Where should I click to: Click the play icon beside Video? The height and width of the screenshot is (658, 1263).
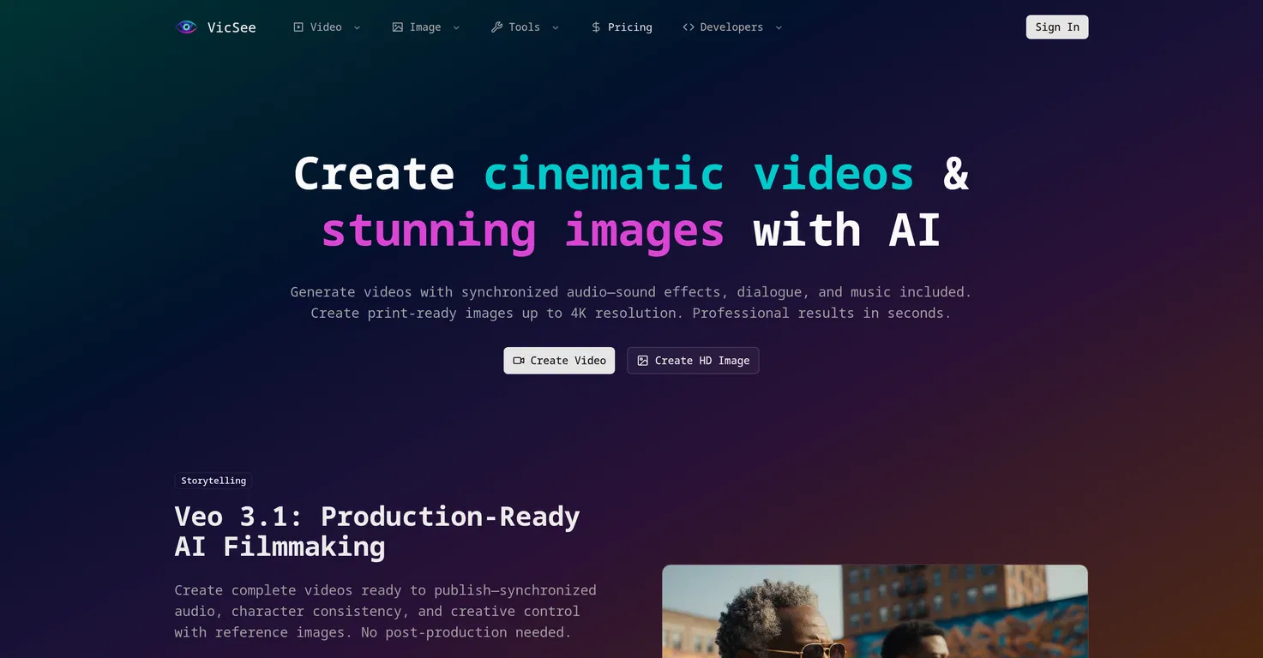(298, 27)
